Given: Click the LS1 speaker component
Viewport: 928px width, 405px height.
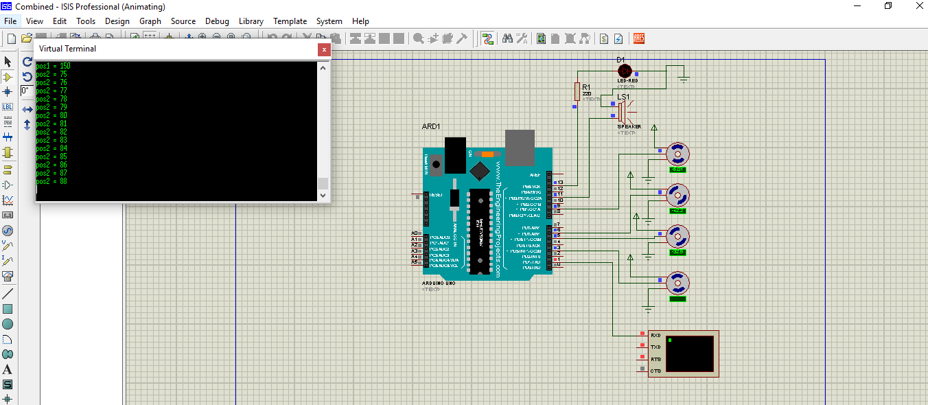Looking at the screenshot, I should click(625, 113).
